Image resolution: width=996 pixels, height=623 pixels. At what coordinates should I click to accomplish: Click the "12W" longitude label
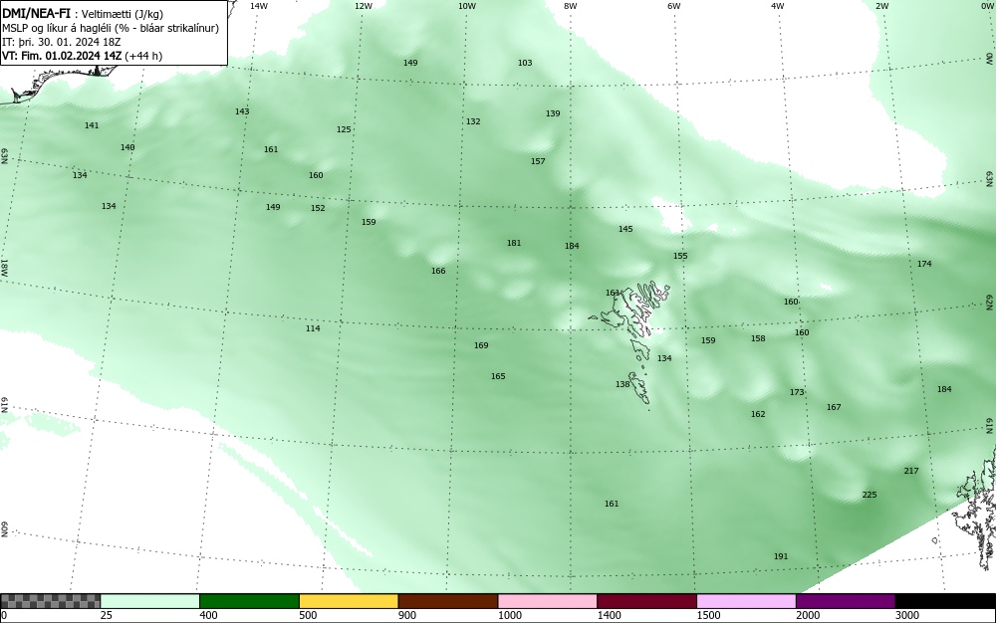tap(364, 6)
